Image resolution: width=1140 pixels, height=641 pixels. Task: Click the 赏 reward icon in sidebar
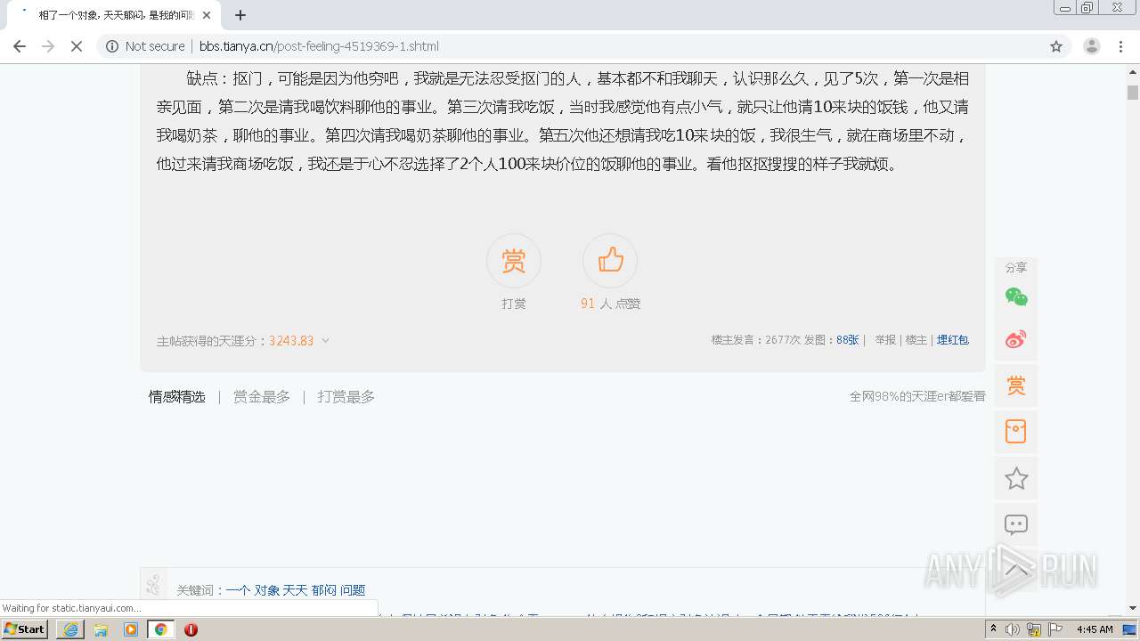point(1016,385)
